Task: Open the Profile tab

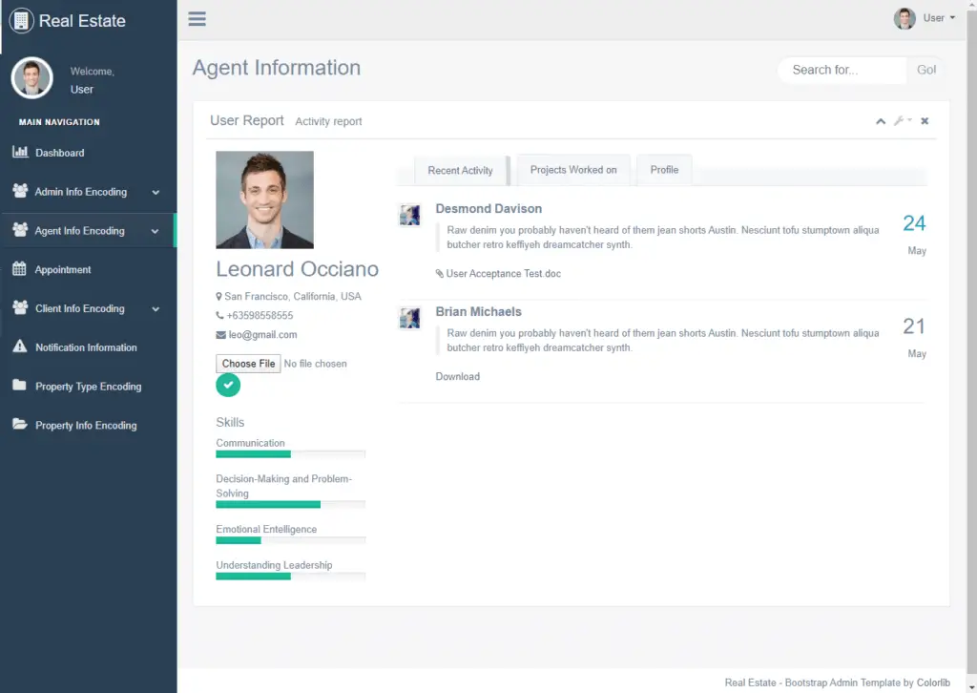Action: point(664,169)
